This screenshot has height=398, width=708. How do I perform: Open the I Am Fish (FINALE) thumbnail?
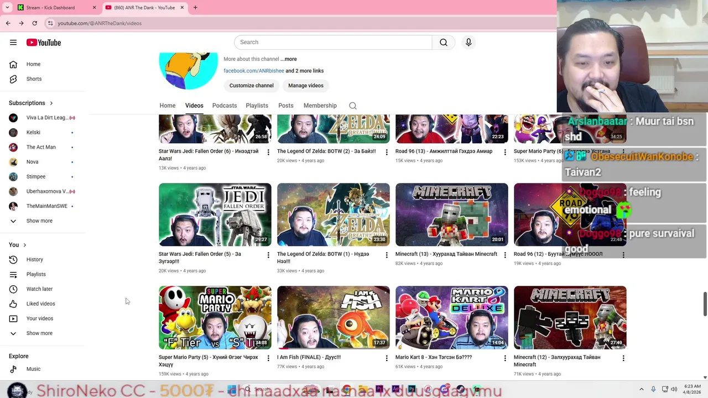tap(334, 318)
